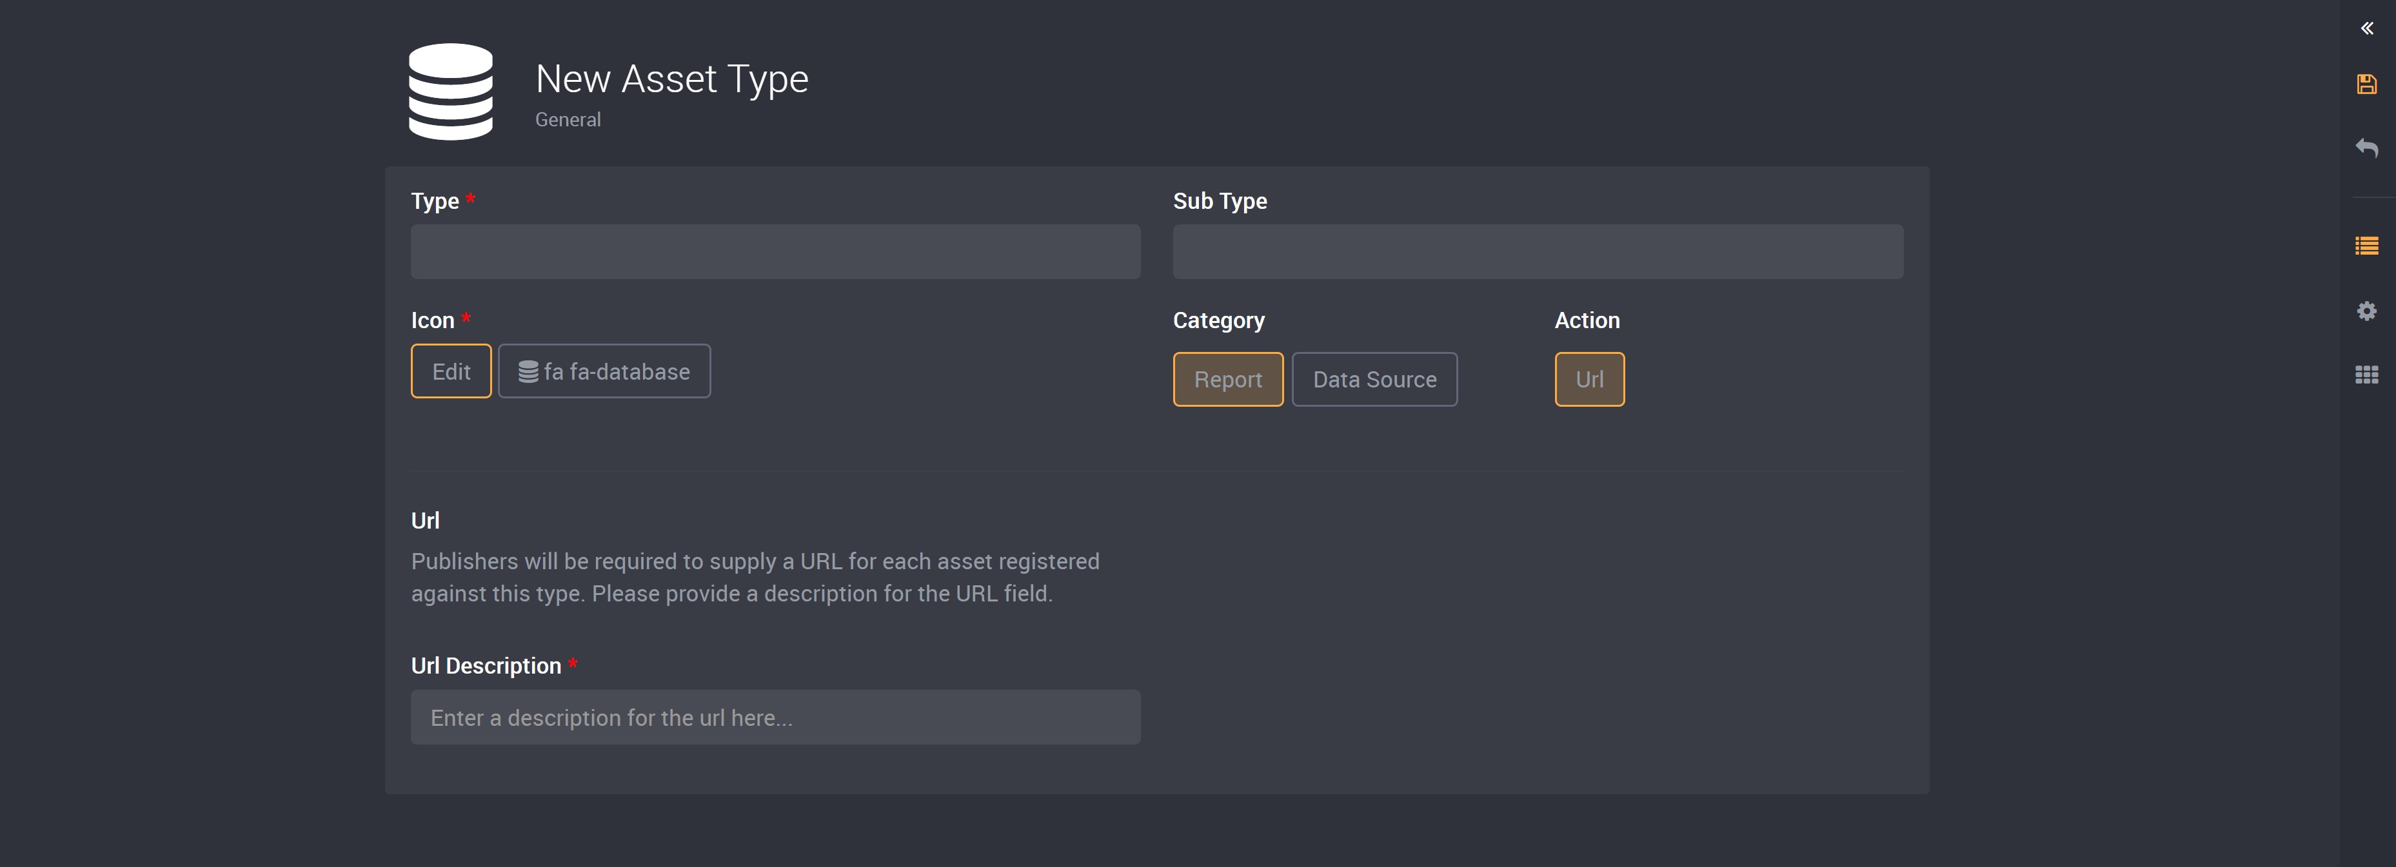Click the undo back arrow icon
Viewport: 2396px width, 867px height.
tap(2366, 148)
